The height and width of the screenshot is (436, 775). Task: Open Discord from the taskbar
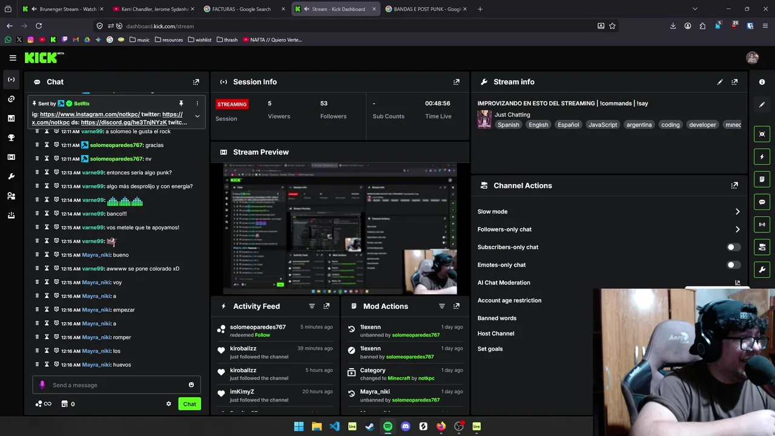click(x=406, y=426)
